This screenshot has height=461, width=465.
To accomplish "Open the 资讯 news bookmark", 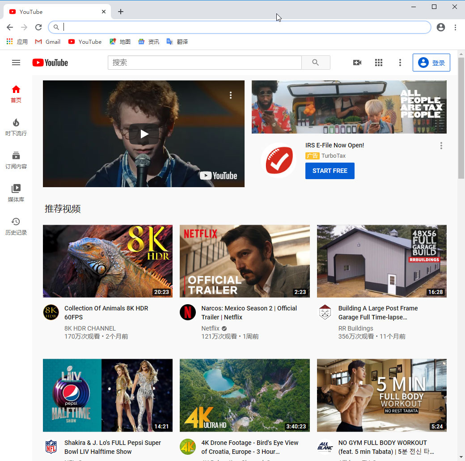I will coord(148,42).
